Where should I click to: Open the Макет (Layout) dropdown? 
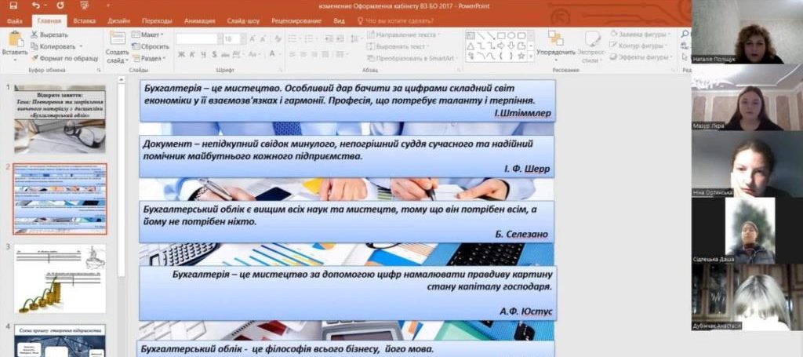[x=147, y=35]
